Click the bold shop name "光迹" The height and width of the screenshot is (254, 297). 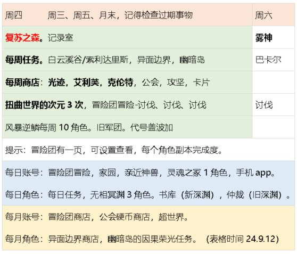click(56, 83)
